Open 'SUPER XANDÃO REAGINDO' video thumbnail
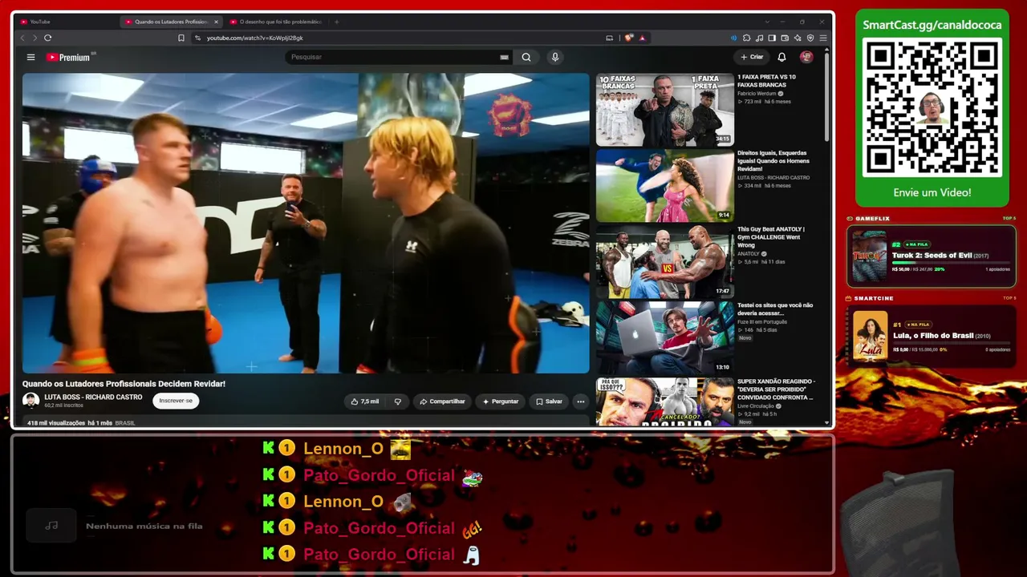 pos(664,401)
